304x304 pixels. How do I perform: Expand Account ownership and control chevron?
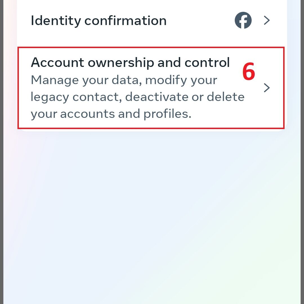[267, 88]
